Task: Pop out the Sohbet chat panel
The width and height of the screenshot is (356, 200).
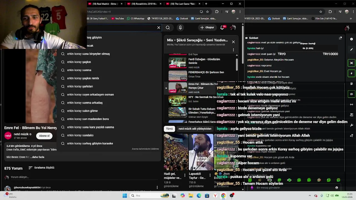Action: [x=340, y=38]
